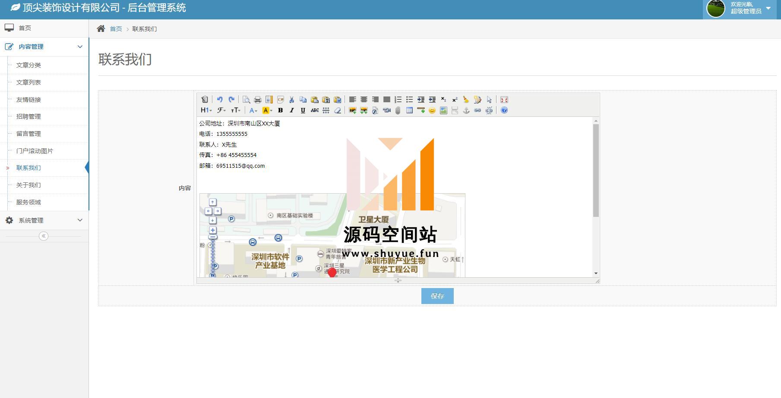The width and height of the screenshot is (781, 398).
Task: Paste from Word icon
Action: [x=338, y=100]
